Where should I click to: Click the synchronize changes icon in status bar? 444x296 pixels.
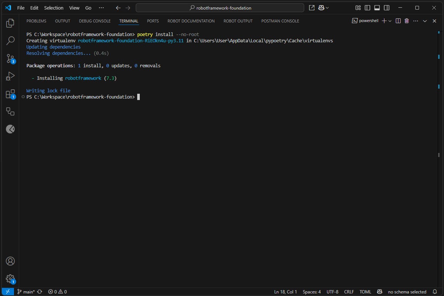tap(39, 292)
